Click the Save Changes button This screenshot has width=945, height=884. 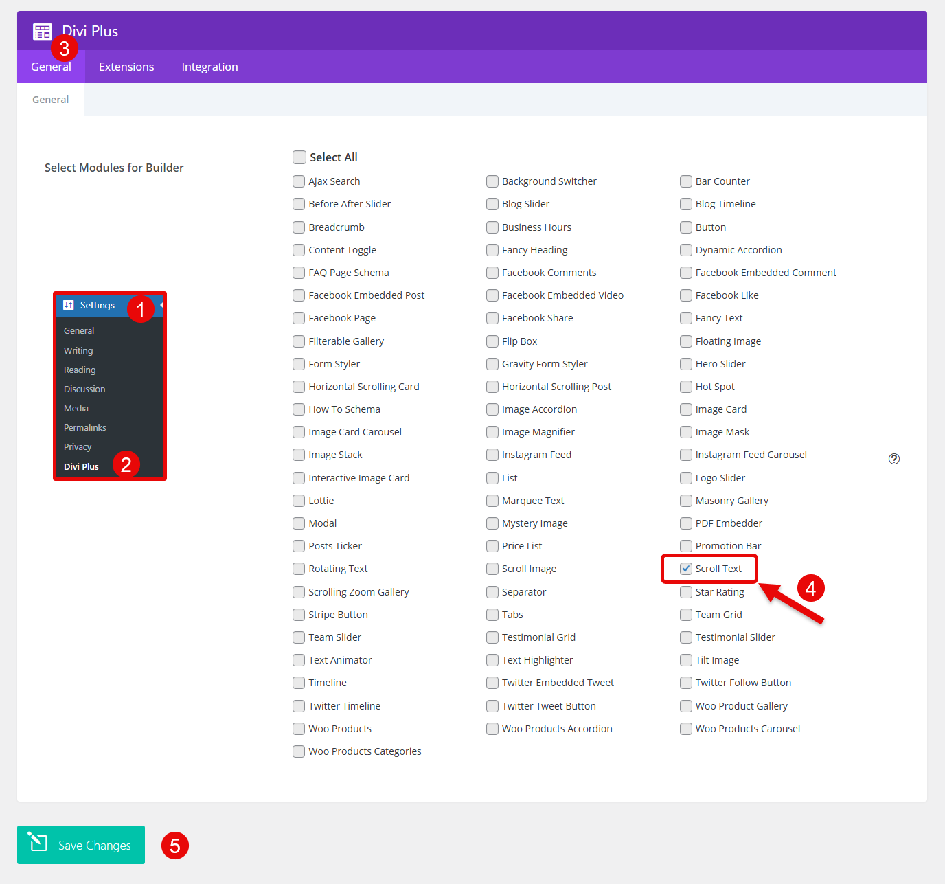click(x=81, y=845)
